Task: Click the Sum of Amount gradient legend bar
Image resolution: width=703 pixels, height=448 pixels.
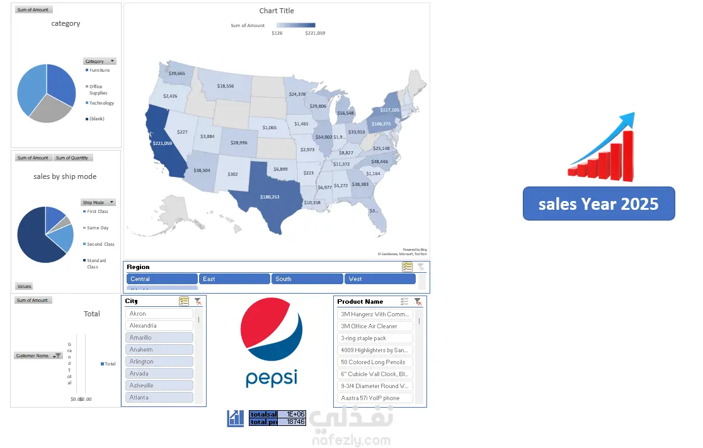Action: click(x=296, y=25)
